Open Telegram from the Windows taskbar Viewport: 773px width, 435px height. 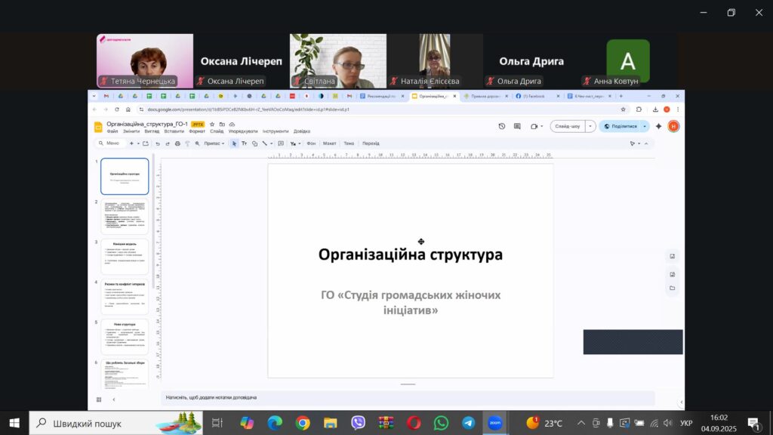click(x=468, y=423)
